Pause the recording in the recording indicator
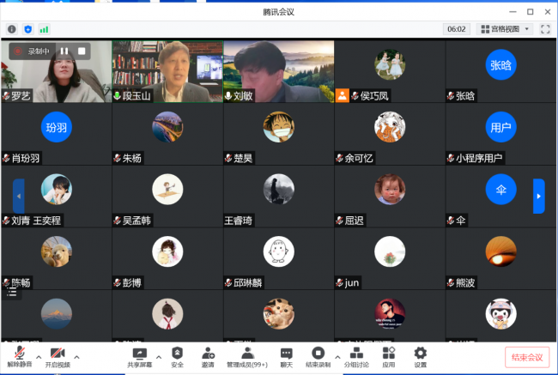 pyautogui.click(x=64, y=51)
